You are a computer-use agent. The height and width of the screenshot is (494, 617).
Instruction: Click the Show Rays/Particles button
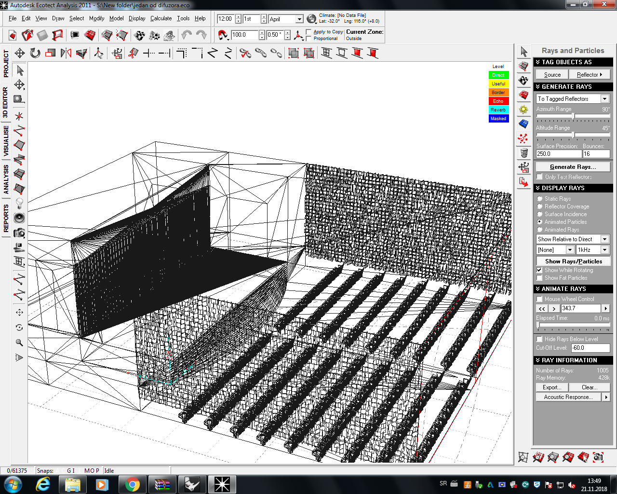point(574,261)
